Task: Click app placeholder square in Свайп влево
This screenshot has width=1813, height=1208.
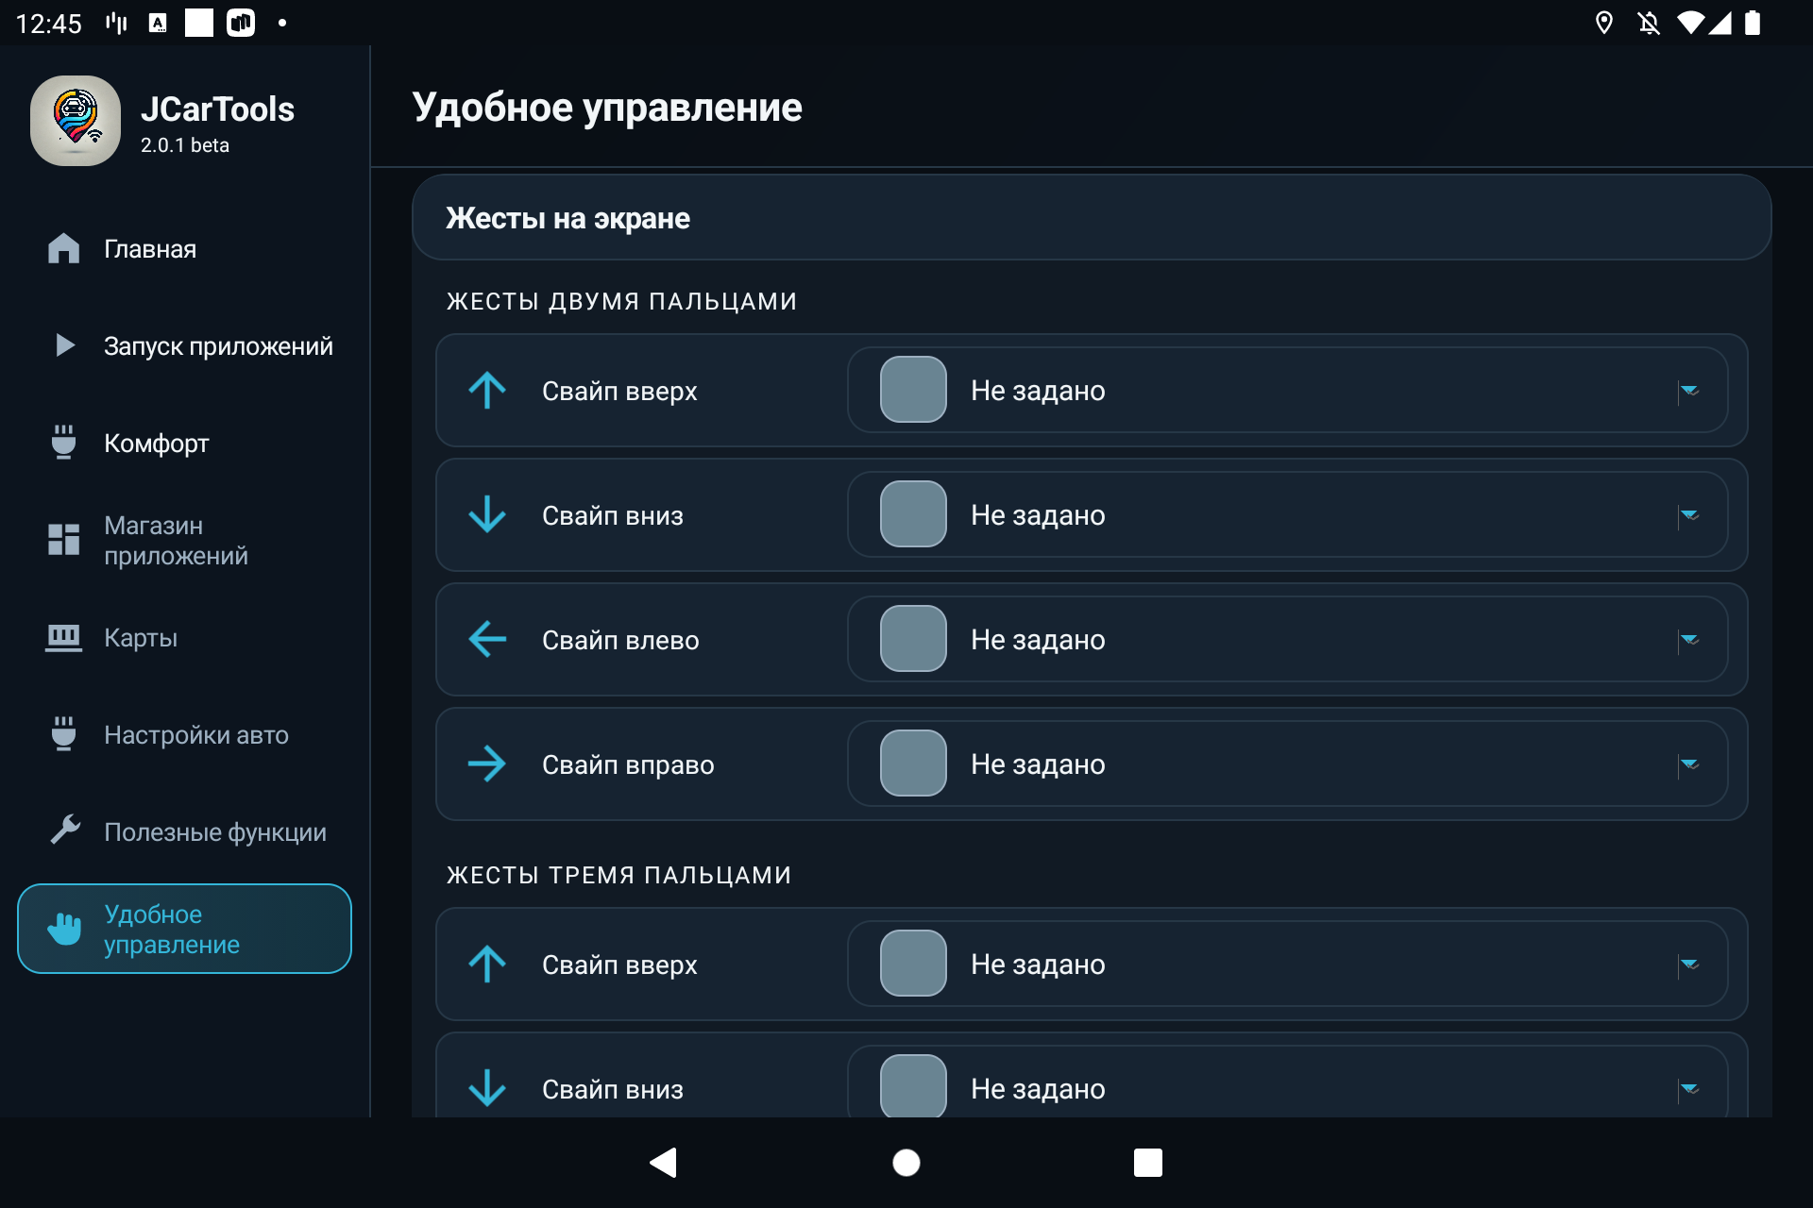Action: coord(913,639)
